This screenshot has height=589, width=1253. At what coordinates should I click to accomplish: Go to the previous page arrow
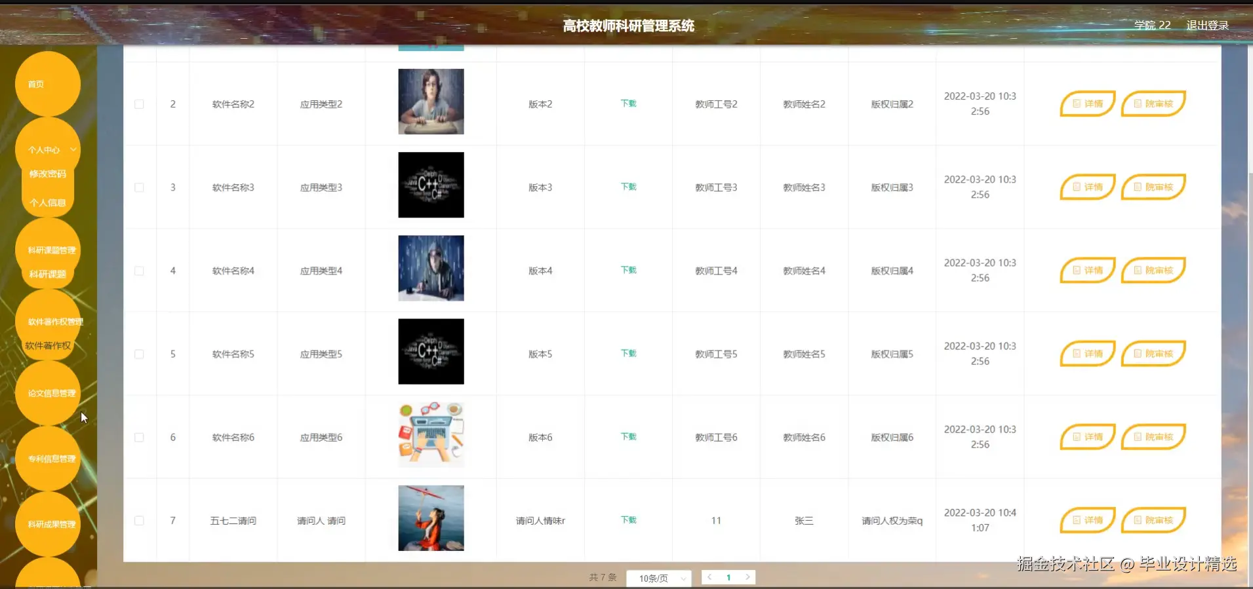(x=709, y=577)
